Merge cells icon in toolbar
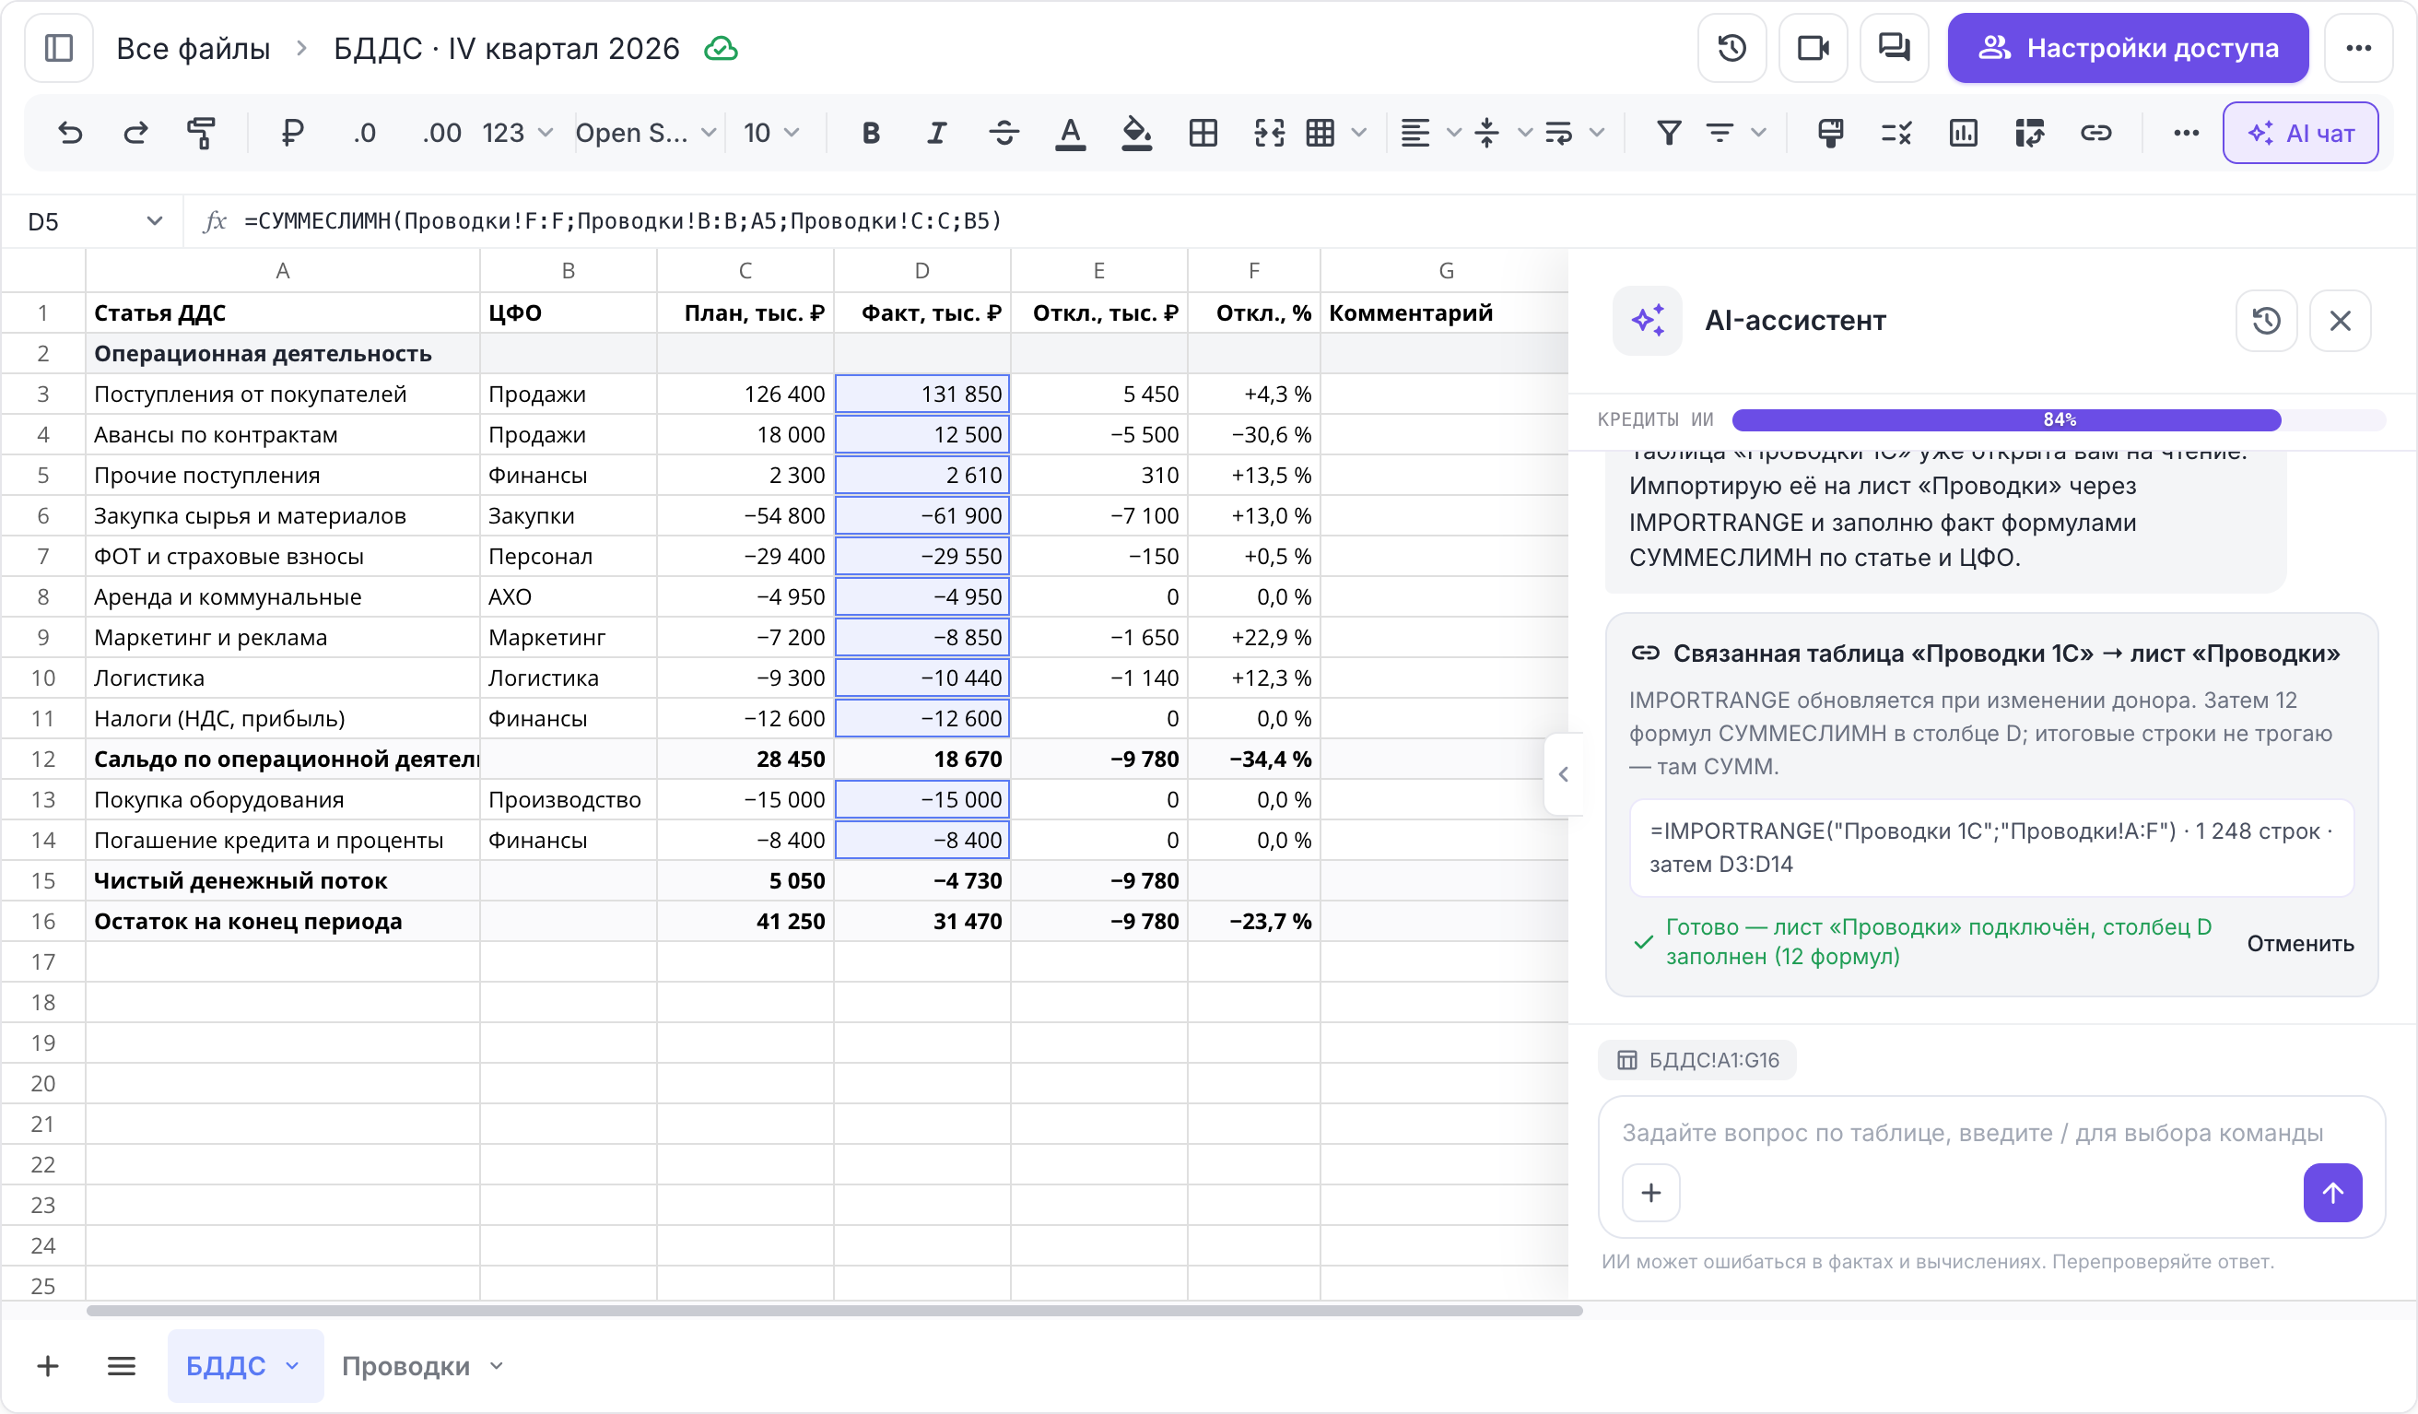The image size is (2418, 1414). coord(1269,133)
